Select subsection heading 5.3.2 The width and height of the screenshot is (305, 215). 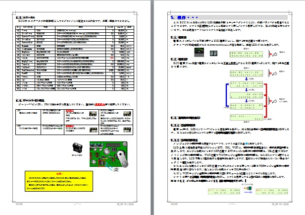coord(184,140)
